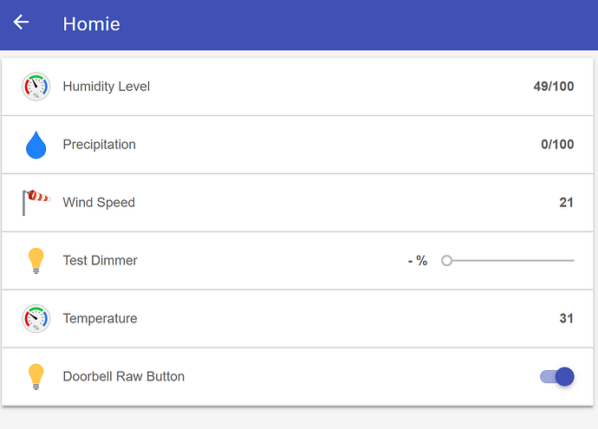598x429 pixels.
Task: Open the Temperature label
Action: [x=101, y=318]
